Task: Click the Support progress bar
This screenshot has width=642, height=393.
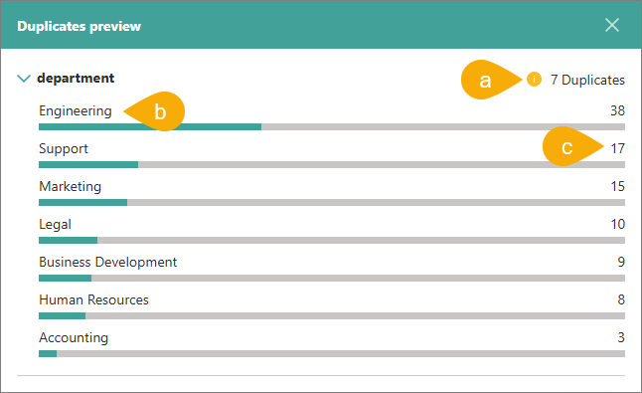Action: (332, 165)
